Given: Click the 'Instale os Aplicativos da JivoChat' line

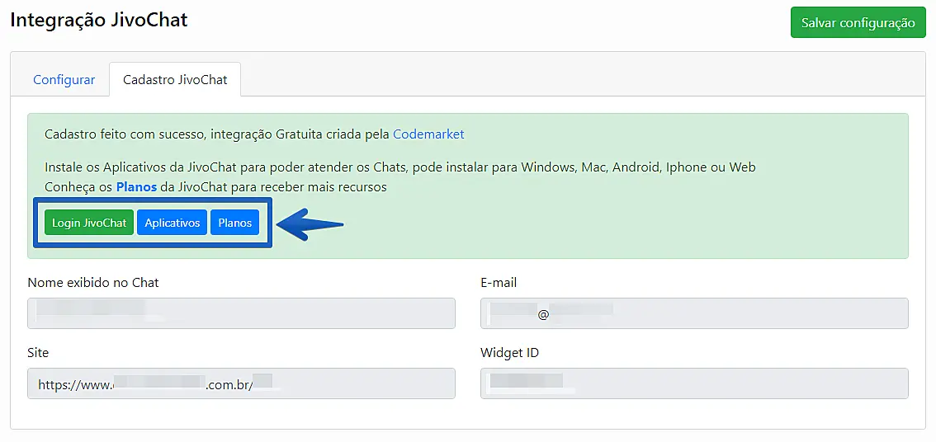Looking at the screenshot, I should pos(400,167).
